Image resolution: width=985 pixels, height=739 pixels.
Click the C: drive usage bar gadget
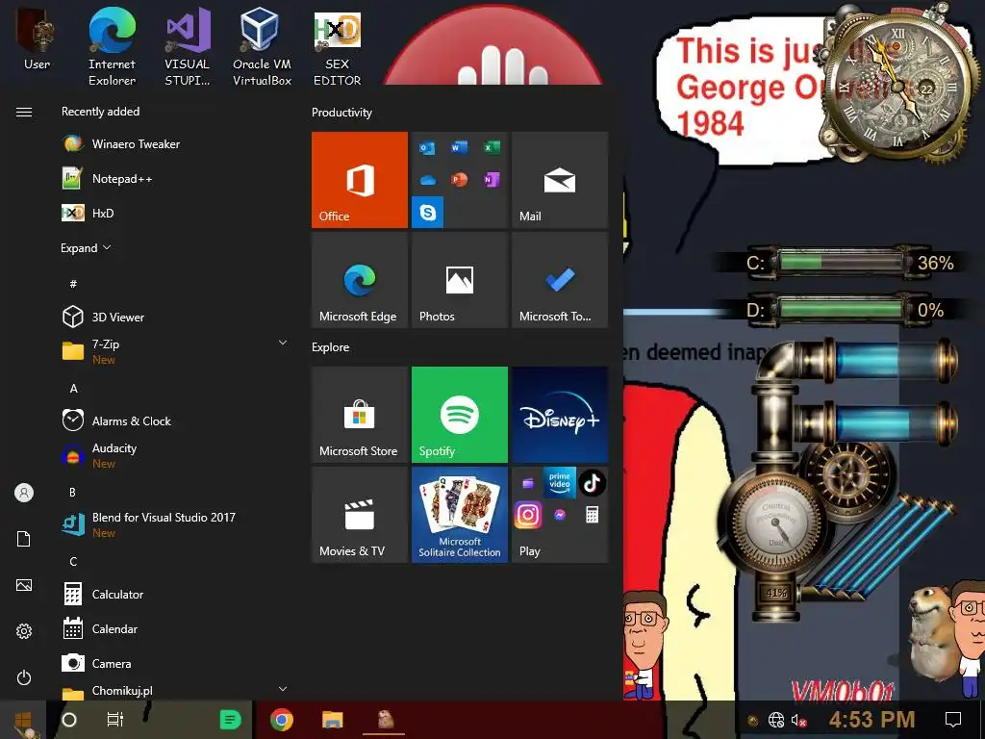point(842,263)
